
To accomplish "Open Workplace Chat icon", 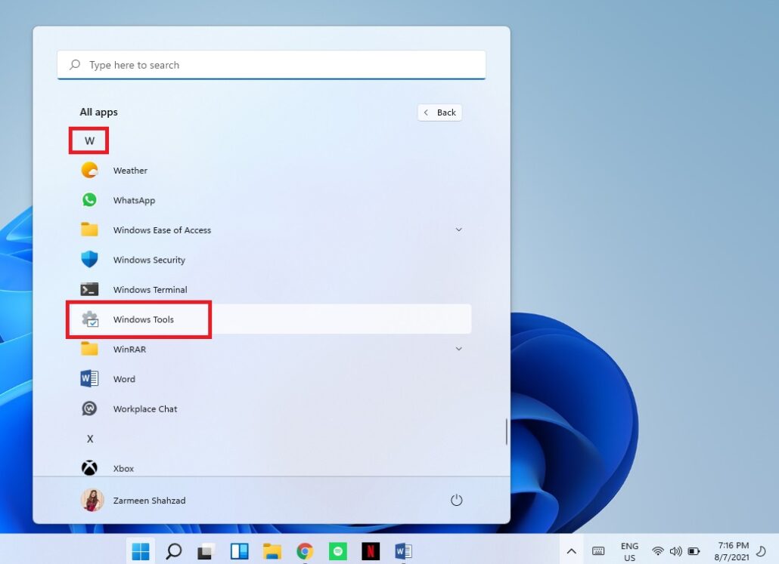I will click(89, 408).
